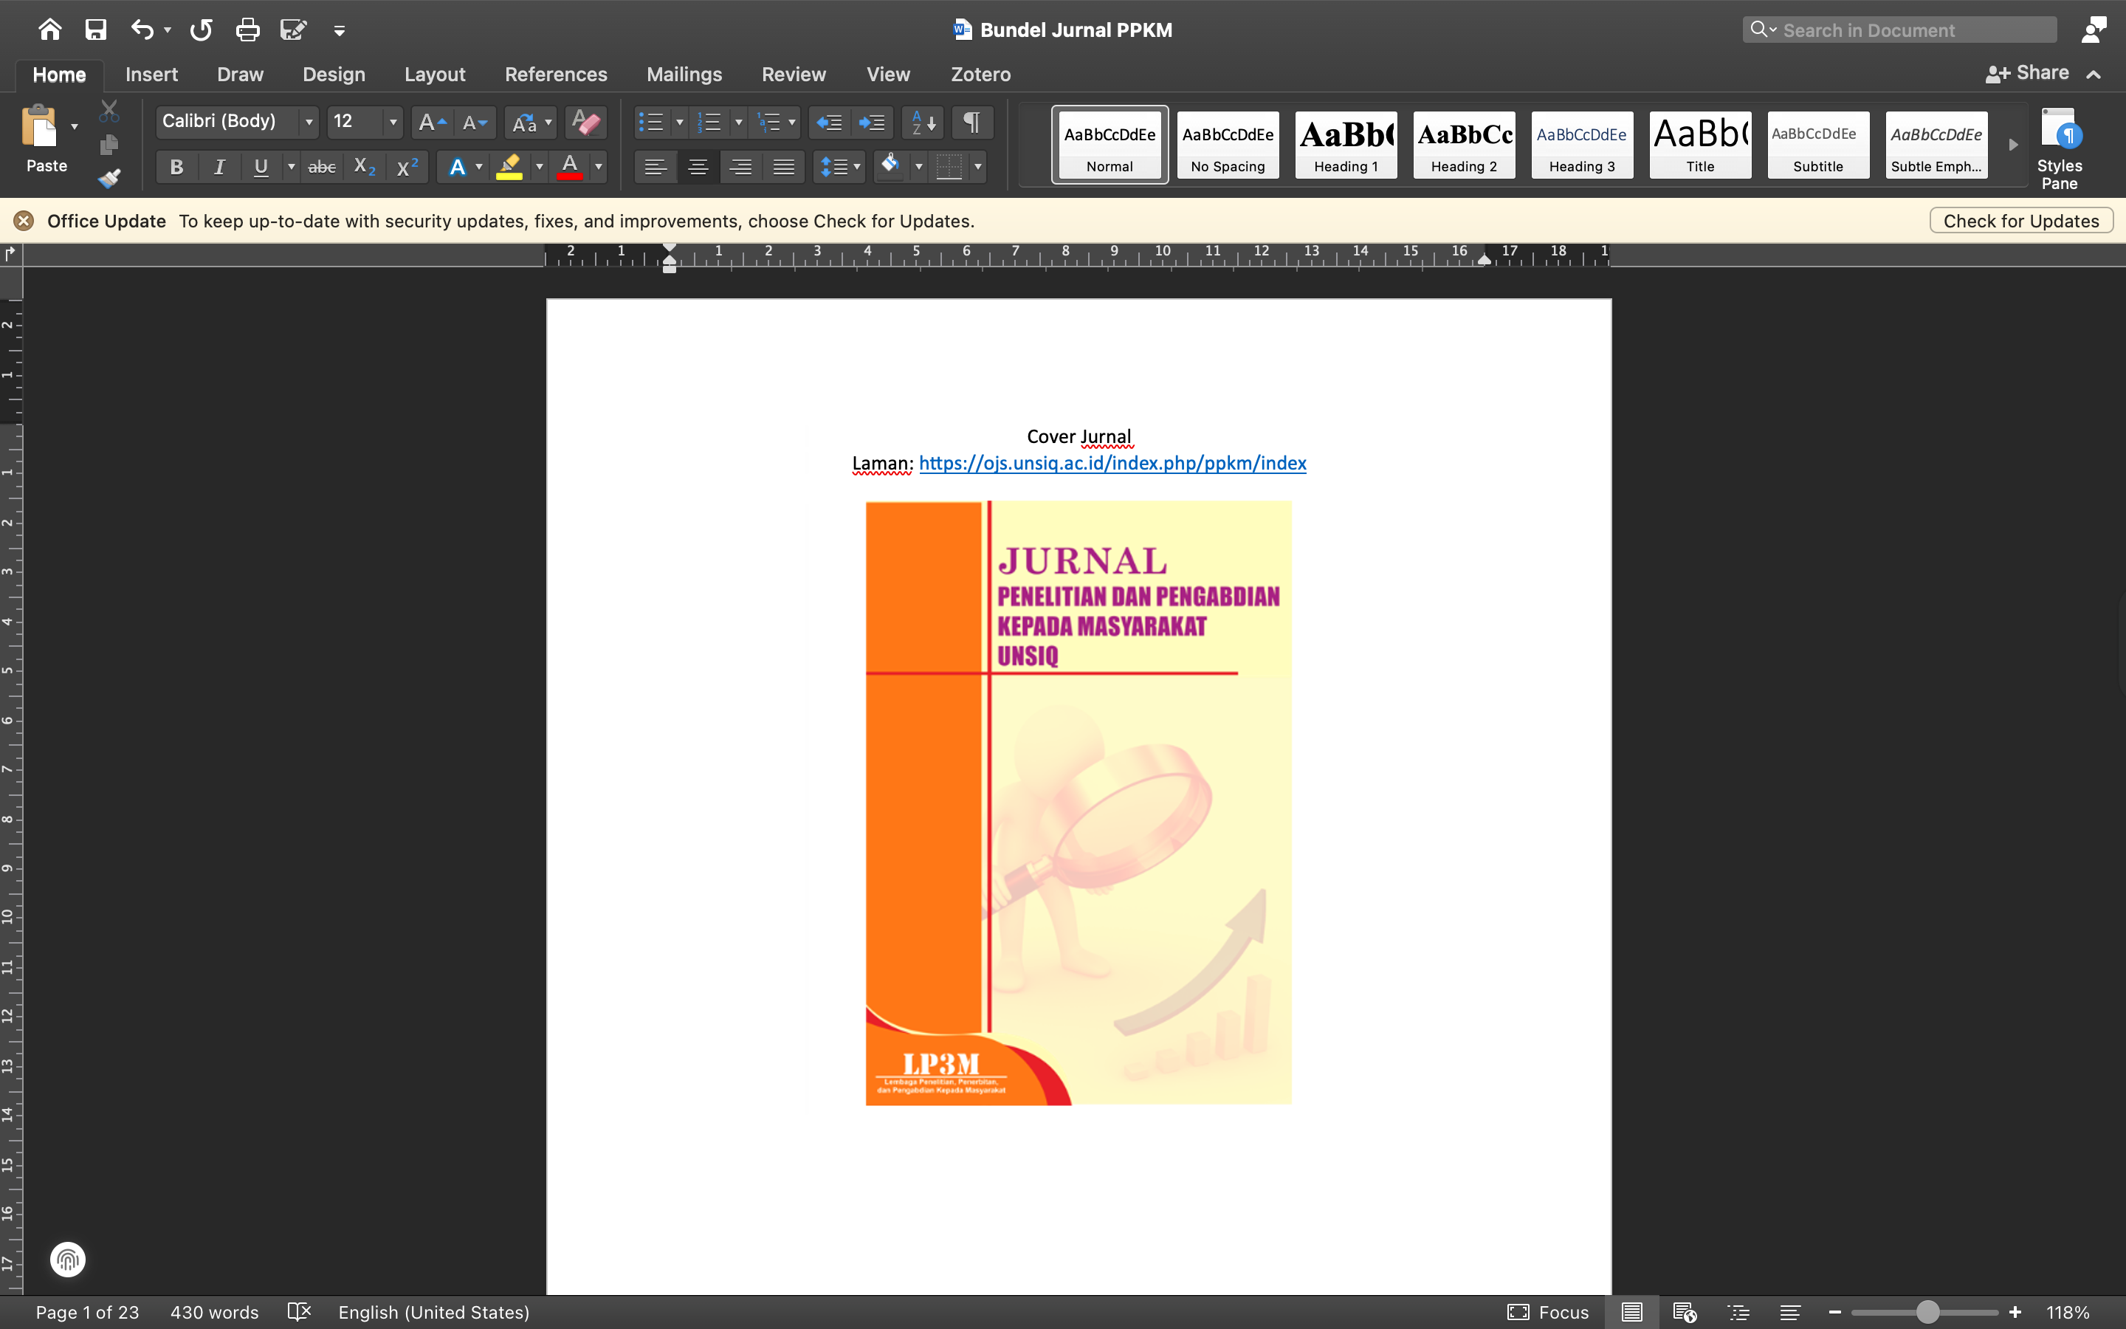Open the font name dropdown
Viewport: 2126px width, 1329px height.
[x=309, y=122]
